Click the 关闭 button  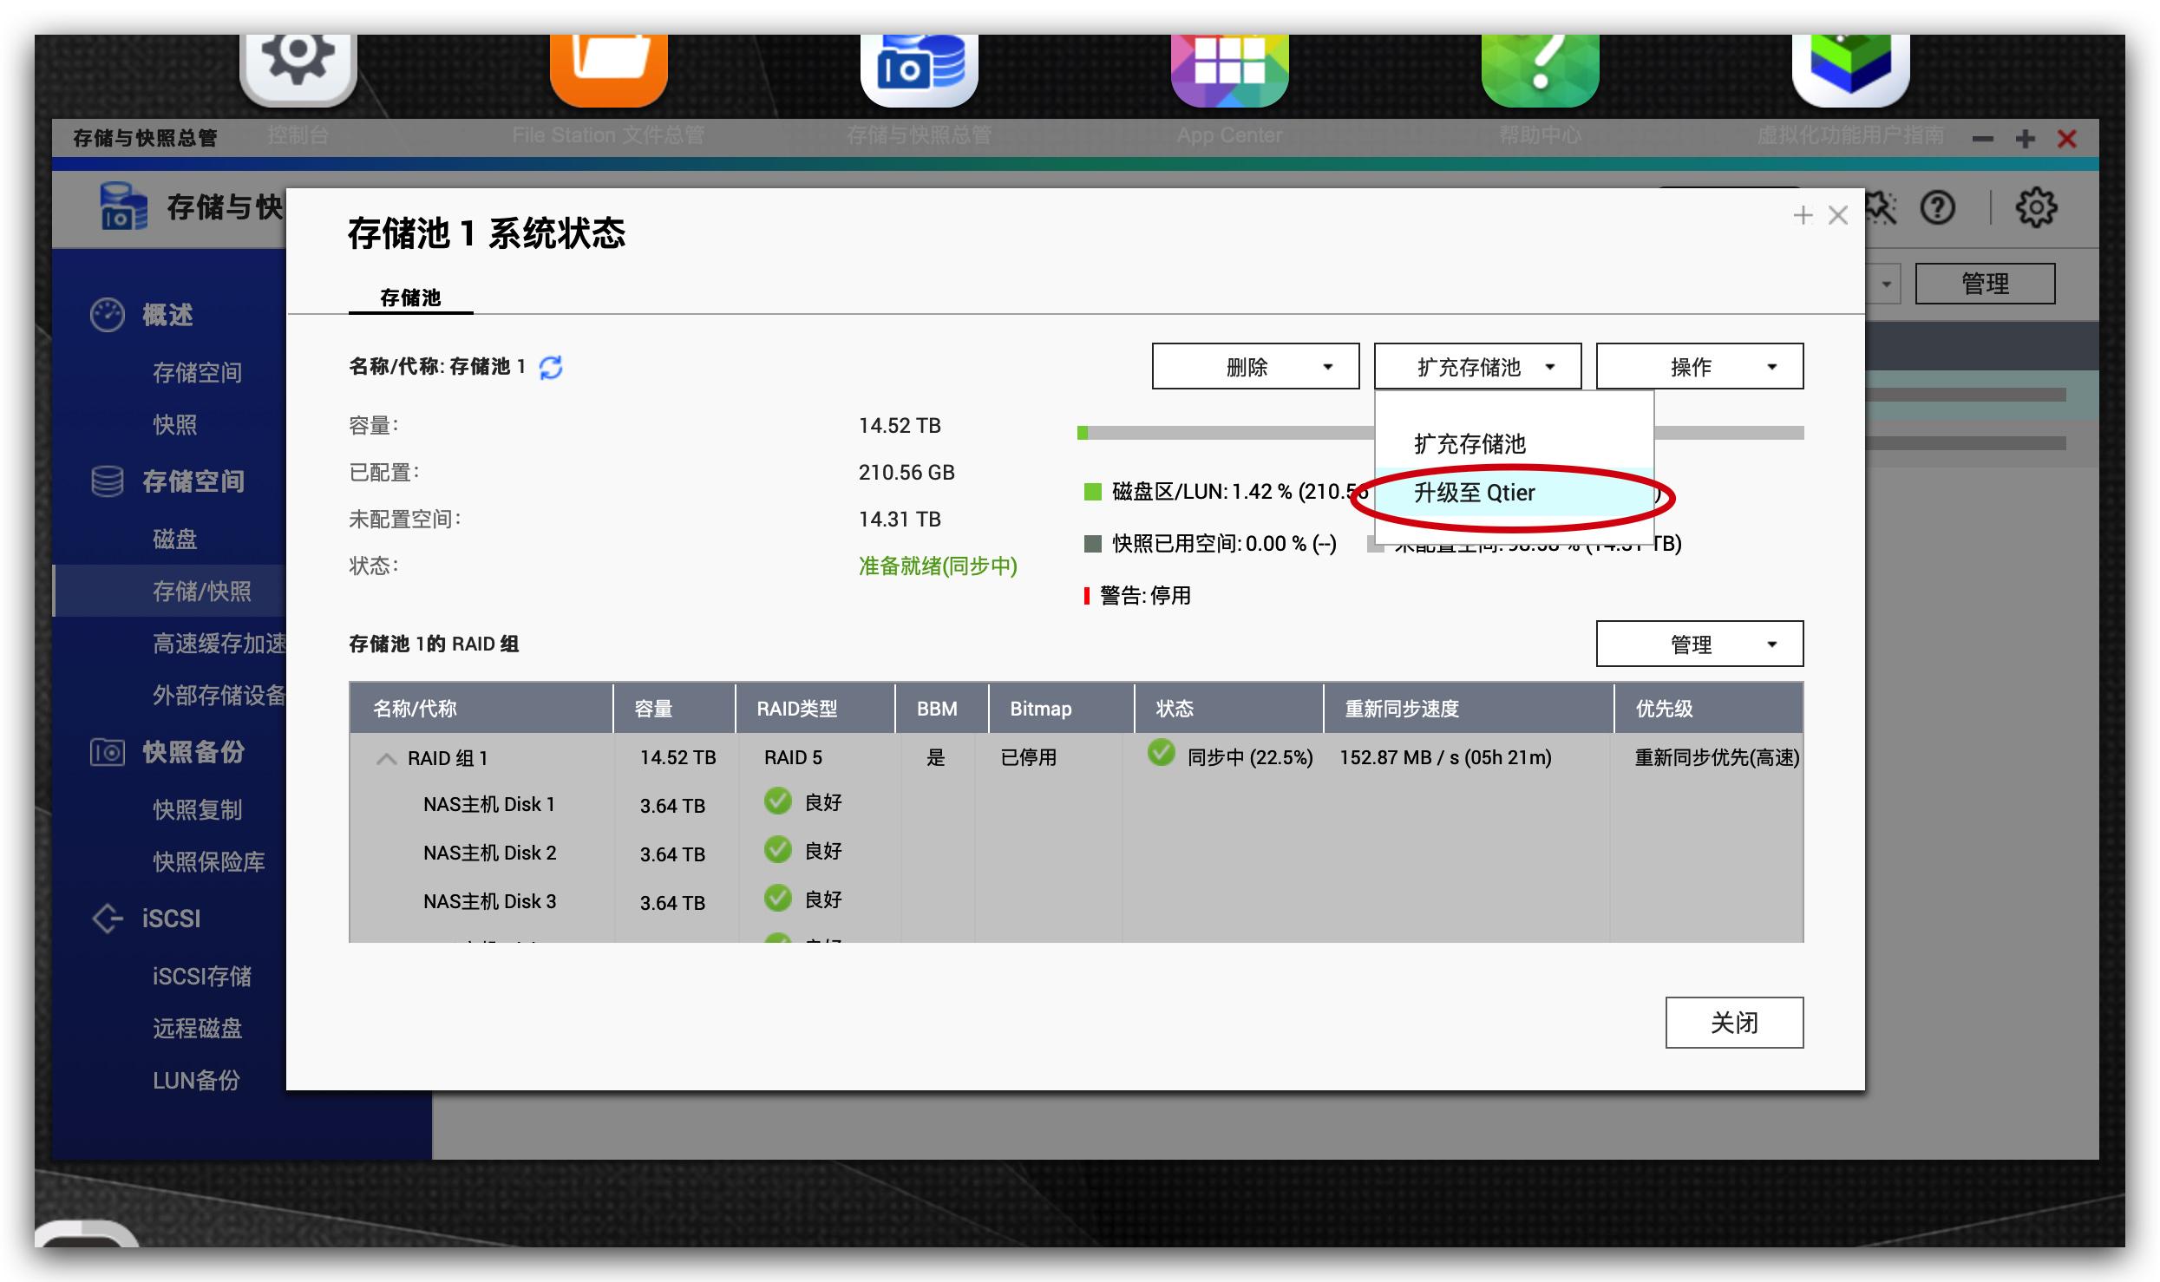click(1734, 1023)
